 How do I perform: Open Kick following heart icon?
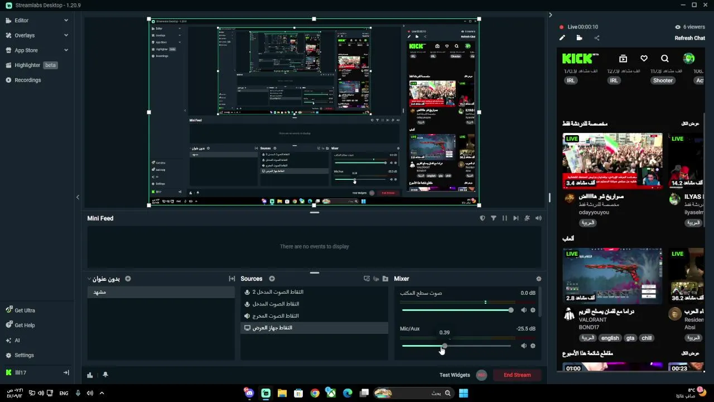(x=644, y=59)
